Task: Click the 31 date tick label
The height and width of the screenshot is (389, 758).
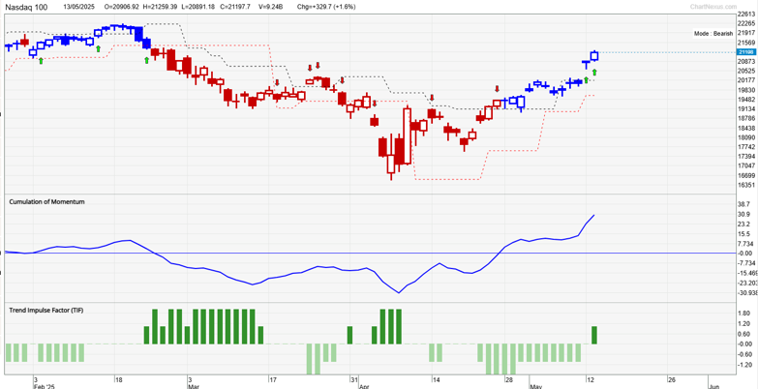Action: pos(354,379)
